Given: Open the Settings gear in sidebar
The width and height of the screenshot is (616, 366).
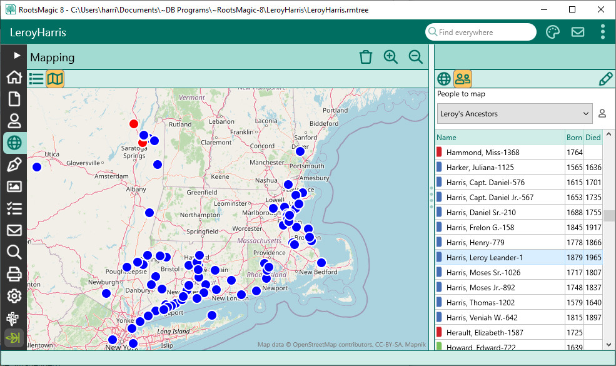Looking at the screenshot, I should [14, 295].
